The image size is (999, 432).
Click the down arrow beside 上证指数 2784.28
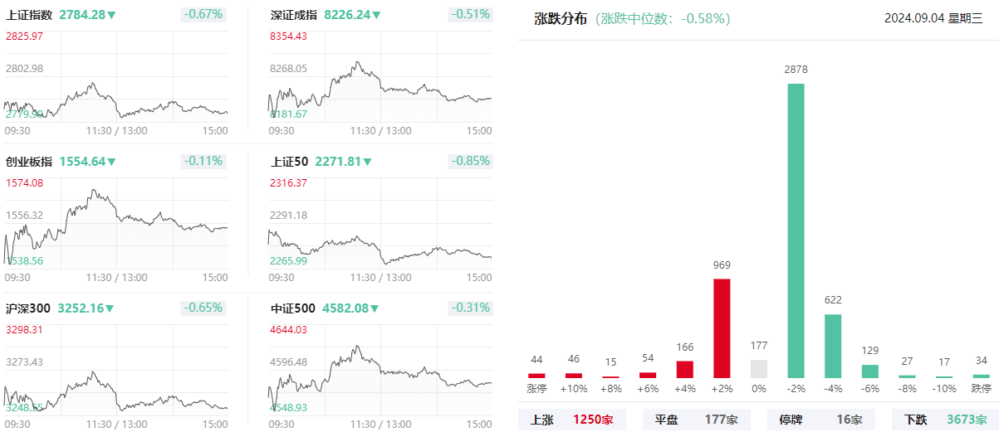[x=111, y=15]
